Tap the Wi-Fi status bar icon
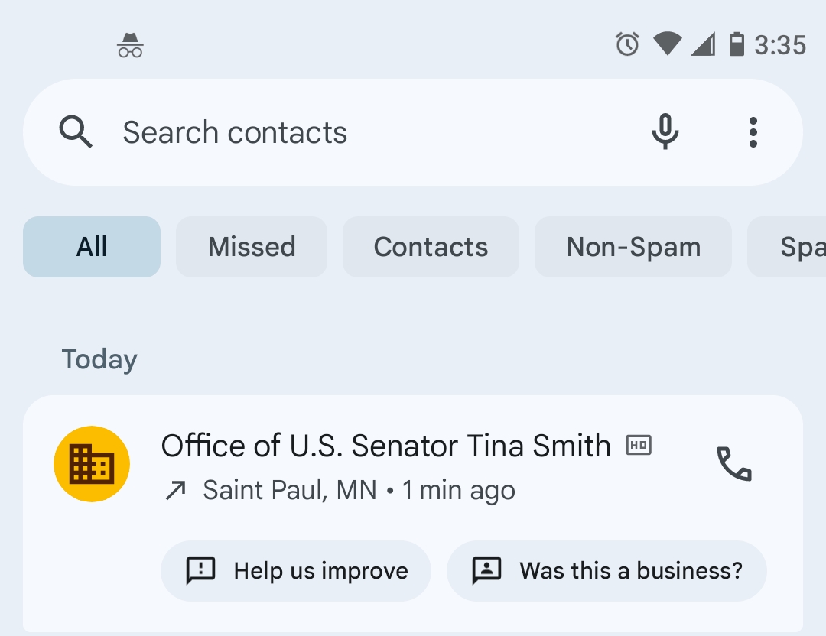Viewport: 826px width, 636px height. pos(667,44)
